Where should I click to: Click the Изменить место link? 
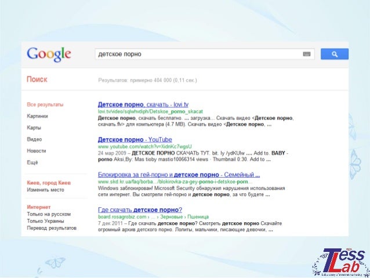pos(45,190)
